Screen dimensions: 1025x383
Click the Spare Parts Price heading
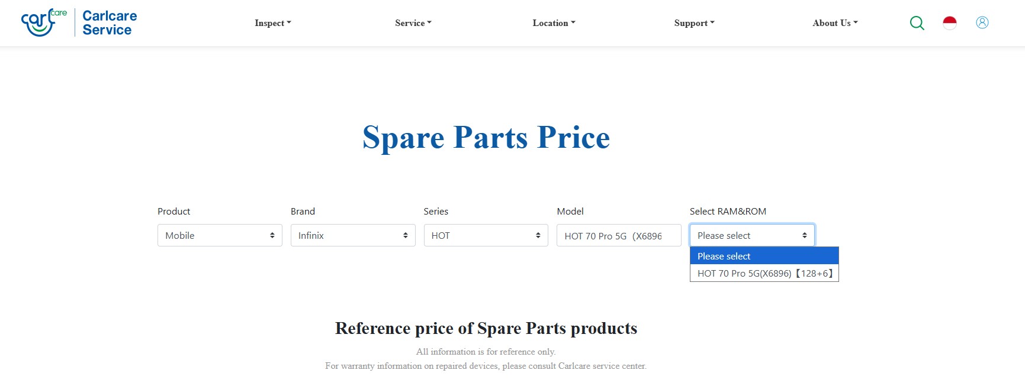click(x=486, y=138)
